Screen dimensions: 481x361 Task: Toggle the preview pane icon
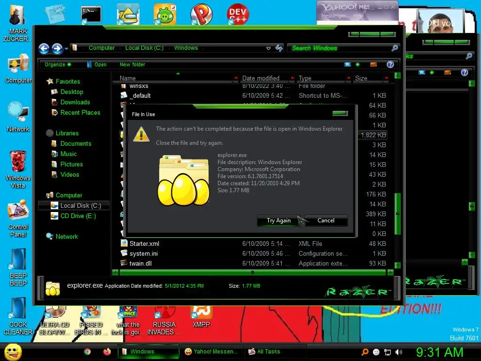pyautogui.click(x=373, y=64)
